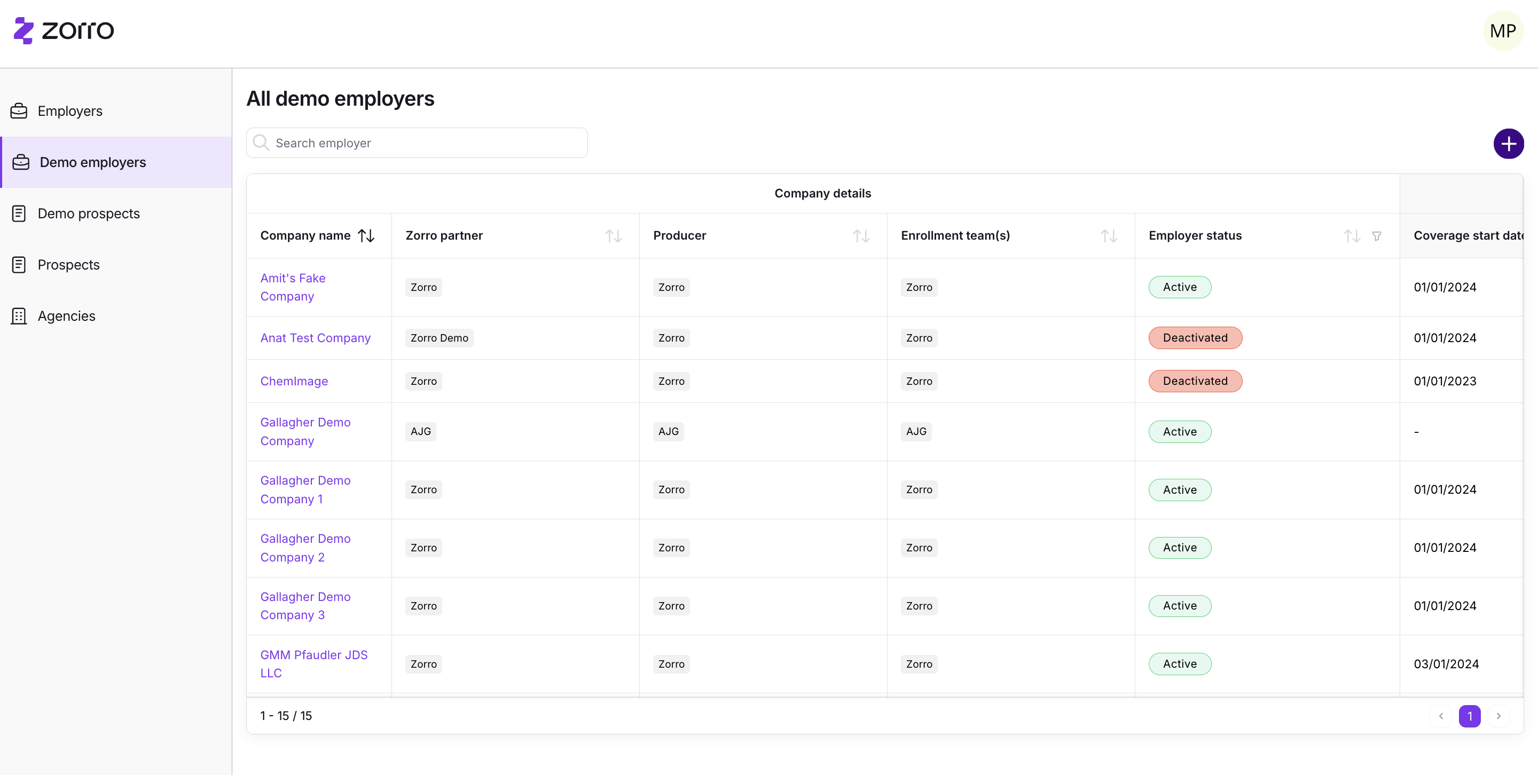Focus the Search employer field

click(x=417, y=143)
